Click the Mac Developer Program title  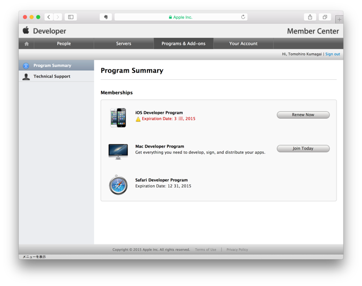160,146
